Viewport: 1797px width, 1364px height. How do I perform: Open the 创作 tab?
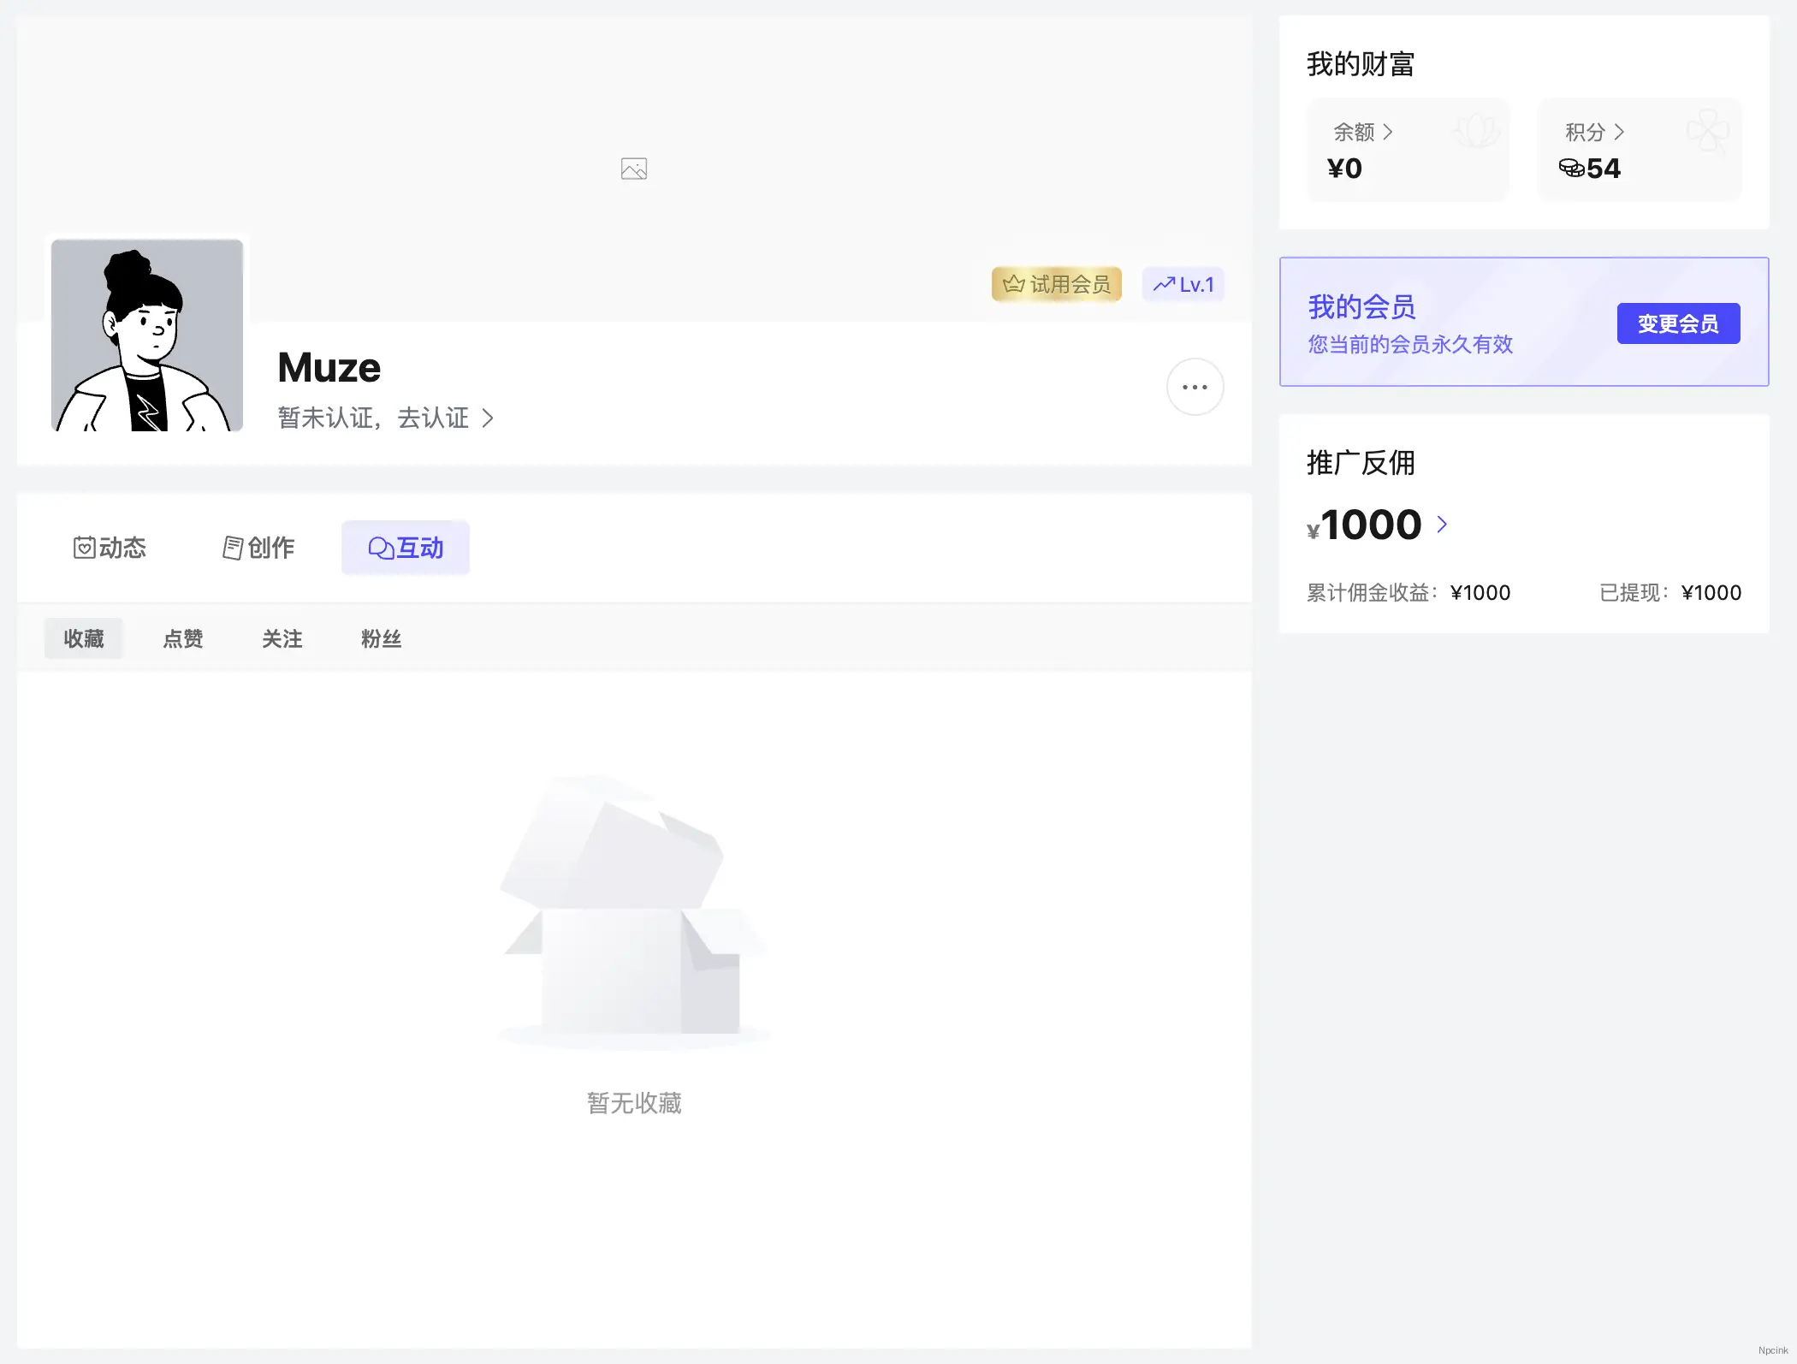pyautogui.click(x=258, y=548)
